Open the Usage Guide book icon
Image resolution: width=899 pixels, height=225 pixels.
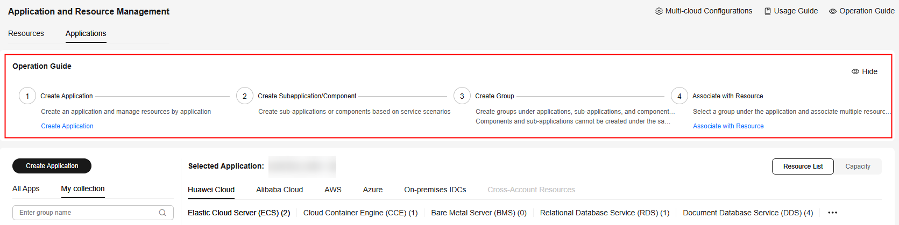click(768, 11)
